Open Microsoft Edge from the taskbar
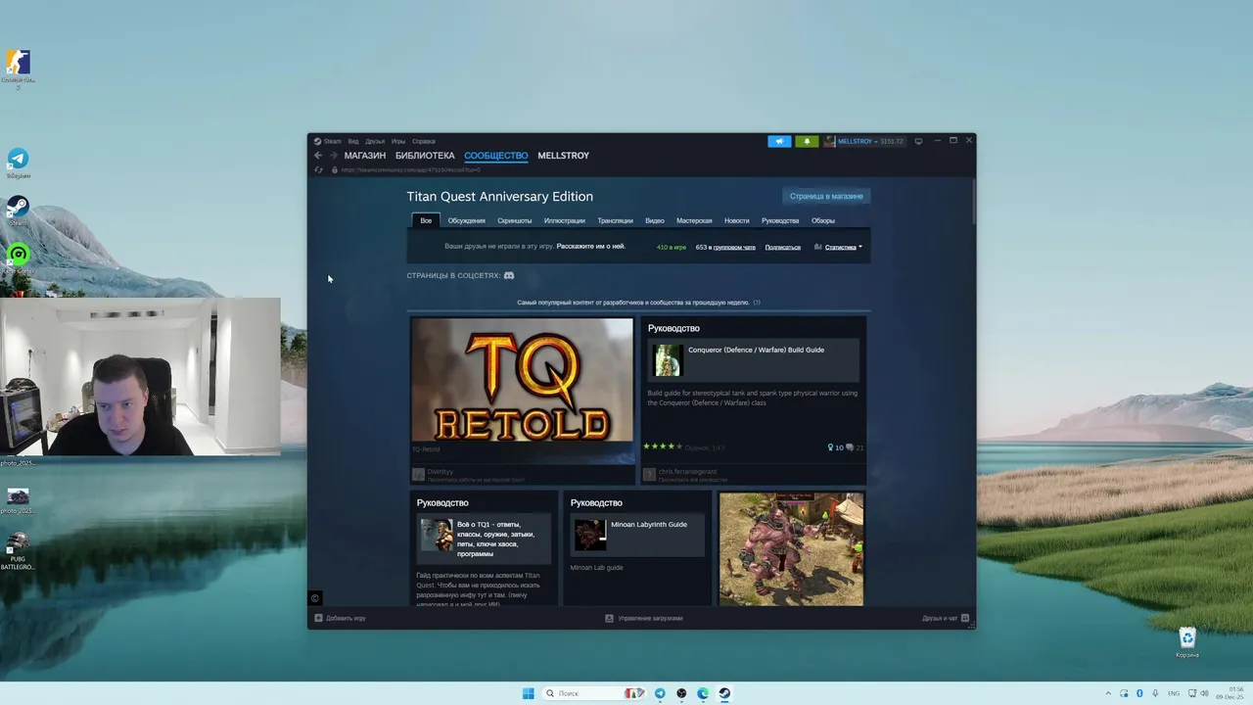The image size is (1253, 705). 703,693
